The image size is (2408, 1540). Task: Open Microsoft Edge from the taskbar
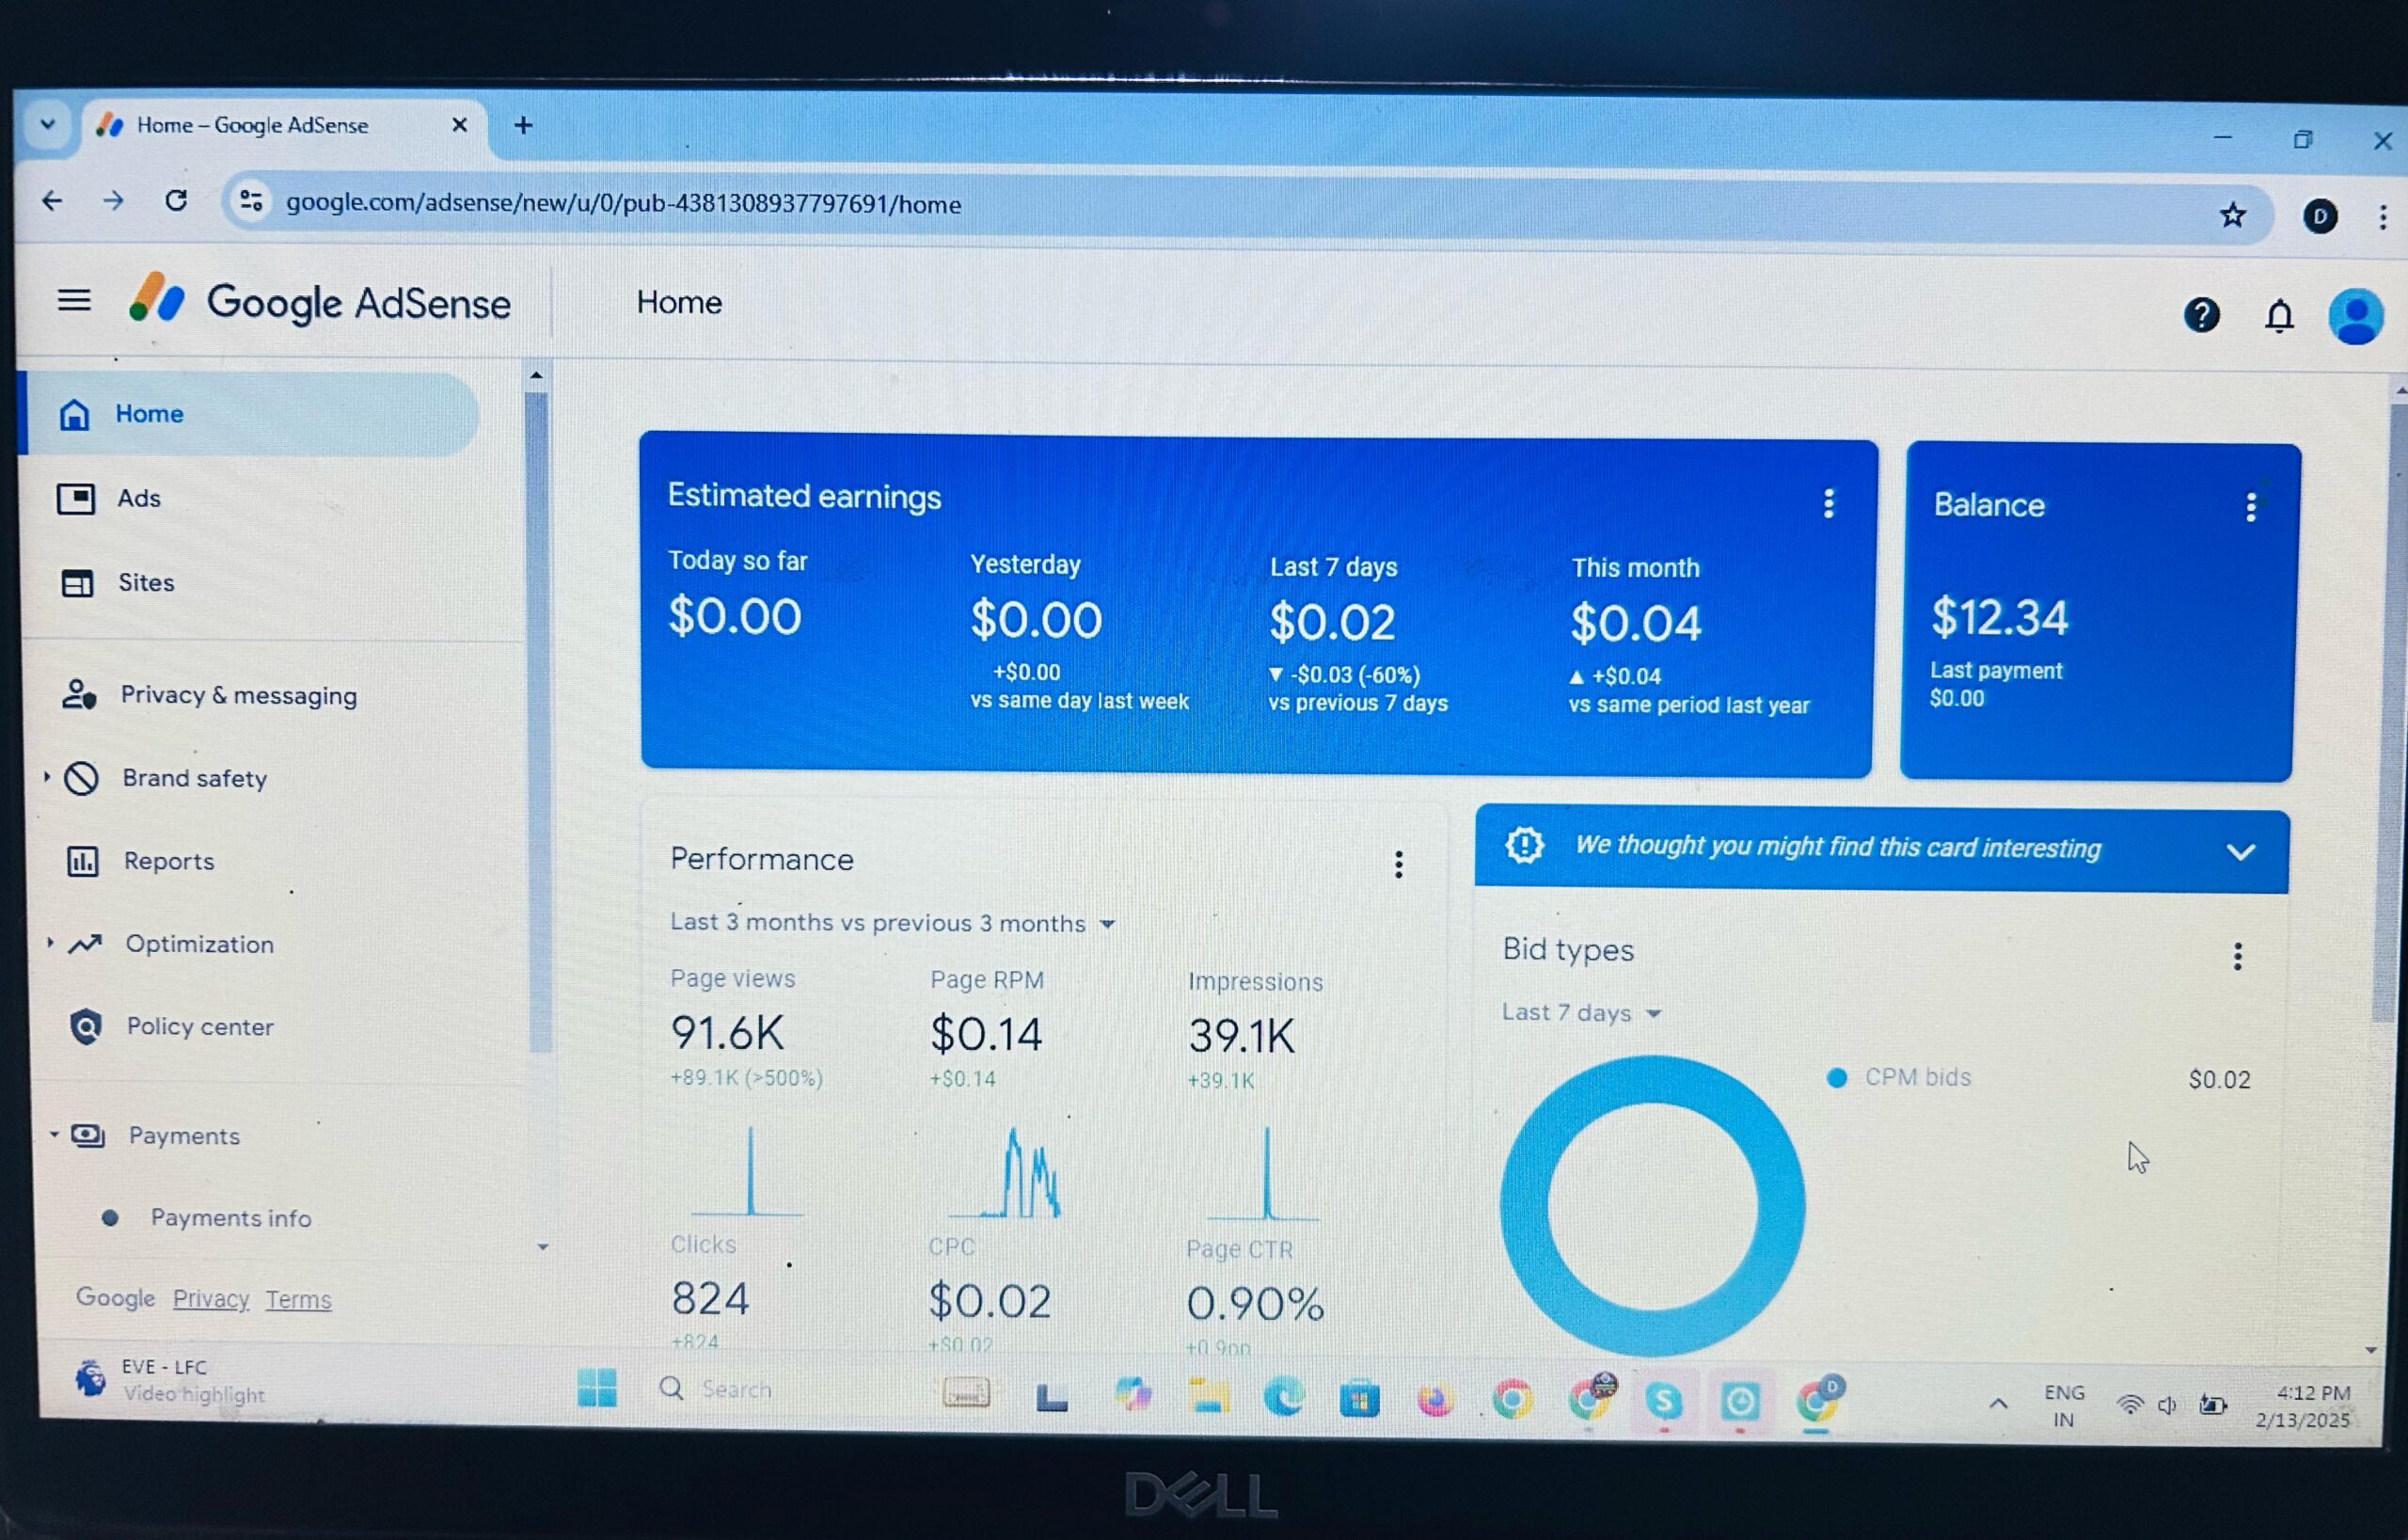click(1283, 1396)
